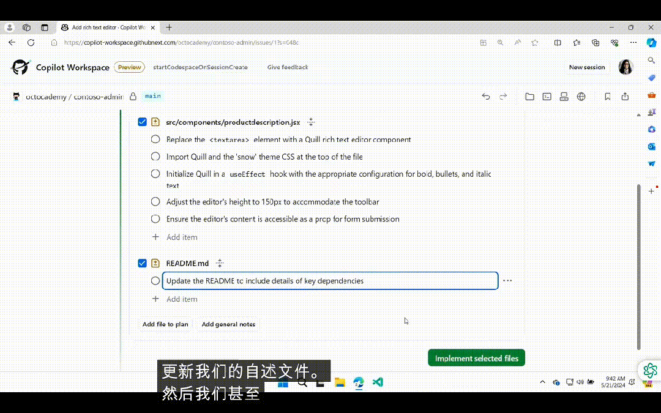This screenshot has height=413, width=661.
Task: Click the move icon next to productdescription.jsx
Action: click(311, 122)
